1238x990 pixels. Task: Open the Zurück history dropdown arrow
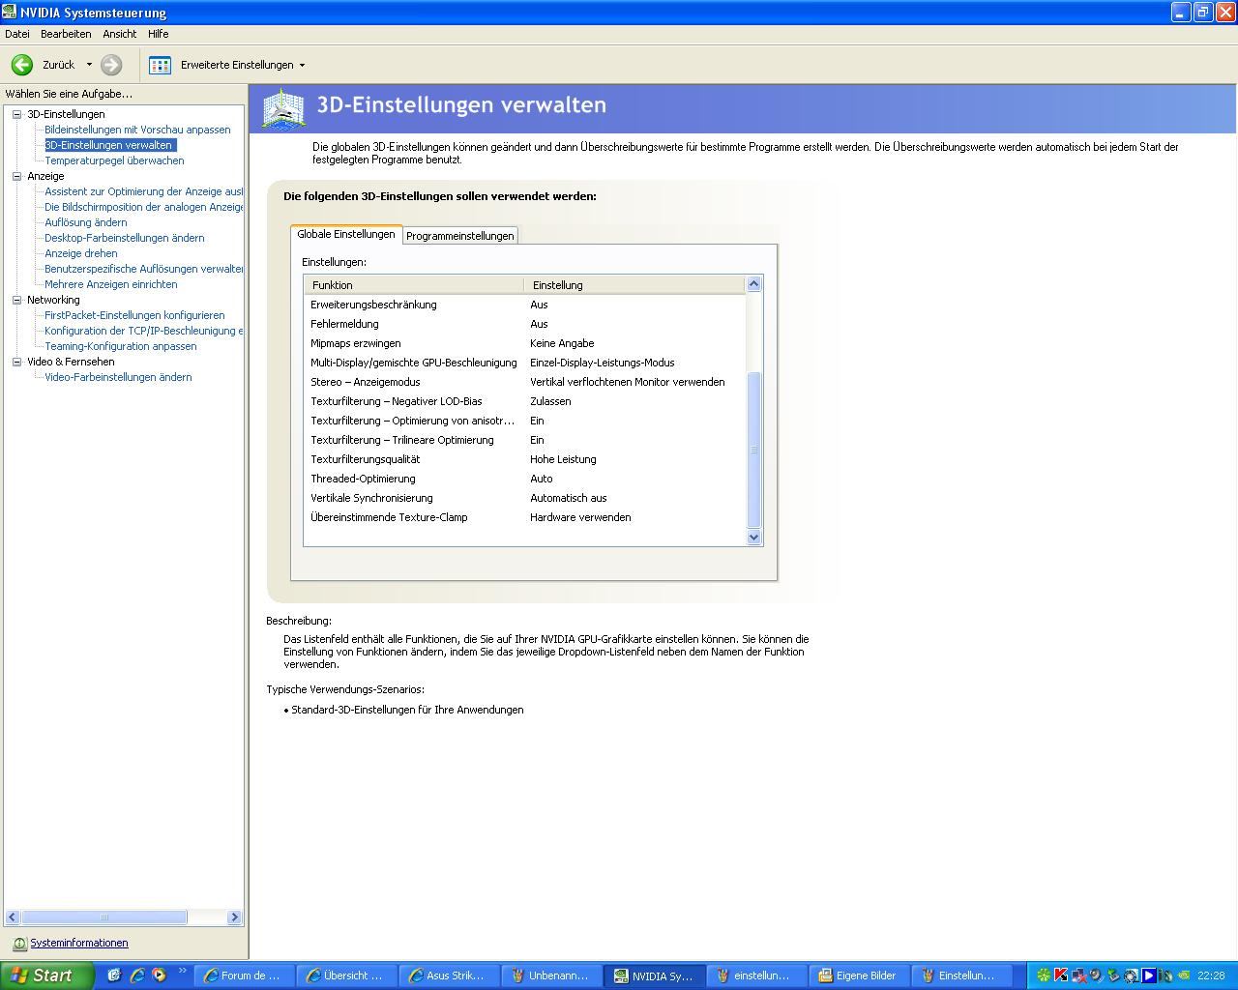coord(89,65)
